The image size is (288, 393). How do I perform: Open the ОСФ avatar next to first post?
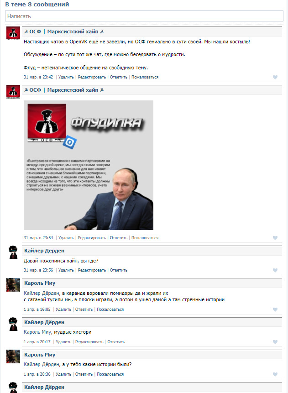(13, 33)
